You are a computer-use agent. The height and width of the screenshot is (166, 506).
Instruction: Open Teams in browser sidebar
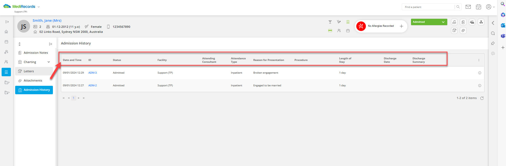click(503, 36)
